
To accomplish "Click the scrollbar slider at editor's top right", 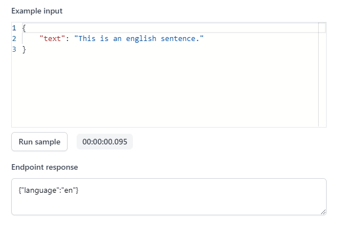I will coord(322,28).
